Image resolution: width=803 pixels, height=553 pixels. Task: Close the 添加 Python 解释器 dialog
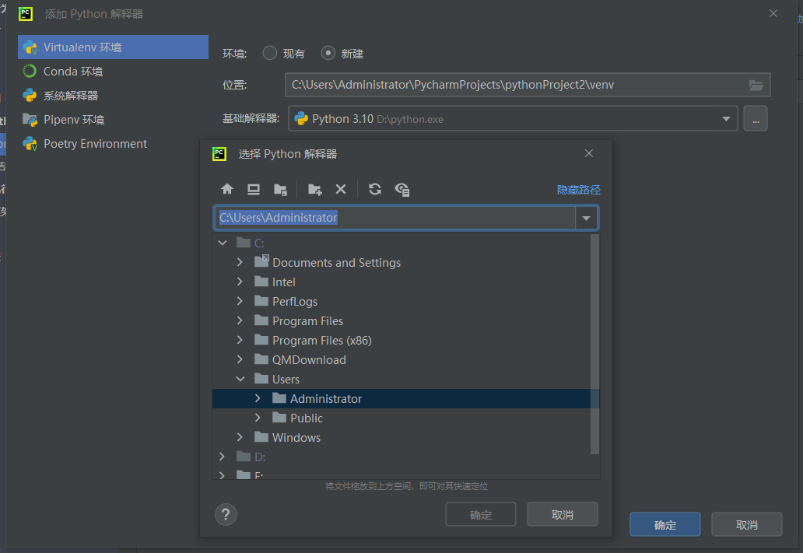(x=773, y=13)
